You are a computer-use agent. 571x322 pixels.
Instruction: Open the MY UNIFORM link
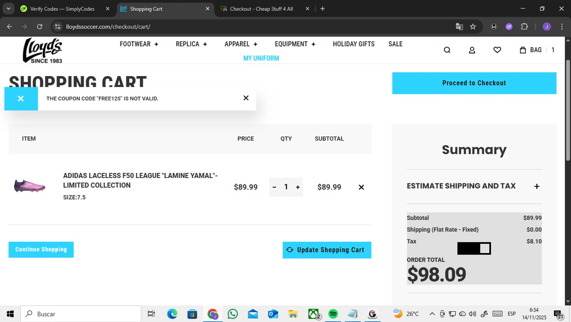point(261,58)
